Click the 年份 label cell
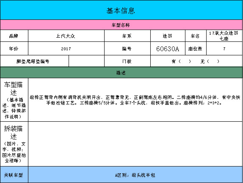243x183 pixels. click(x=14, y=49)
